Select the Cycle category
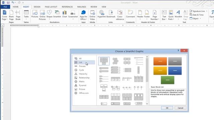Viewport: 214px width, 120px height. [x=84, y=70]
